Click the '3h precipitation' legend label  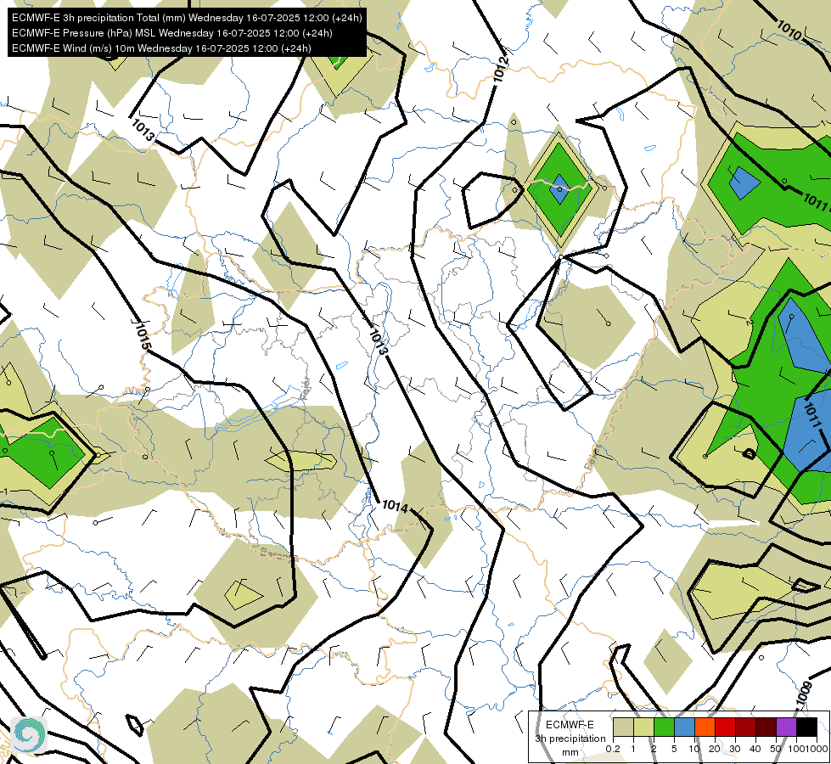click(x=570, y=739)
